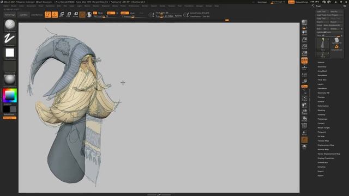Toggle Zadd sculpt mode
The width and height of the screenshot is (349, 196).
pos(125,13)
